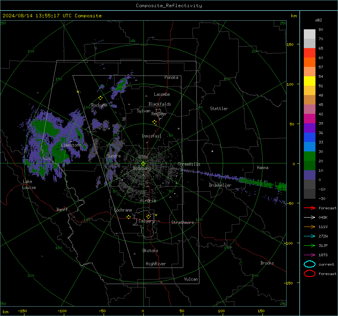Click the Lacombe city label

(x=162, y=94)
